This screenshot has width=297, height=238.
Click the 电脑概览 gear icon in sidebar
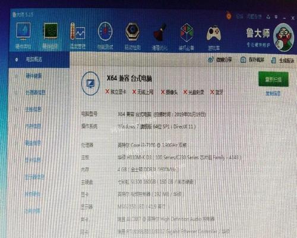tap(17, 59)
